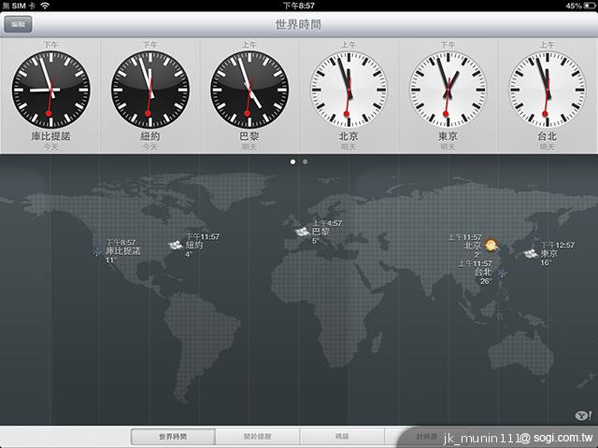Open the 巴黎 (Paris) clock face
The height and width of the screenshot is (448, 598).
click(x=249, y=90)
